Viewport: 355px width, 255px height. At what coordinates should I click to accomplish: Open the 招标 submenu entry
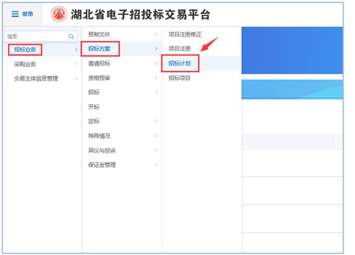coord(94,92)
